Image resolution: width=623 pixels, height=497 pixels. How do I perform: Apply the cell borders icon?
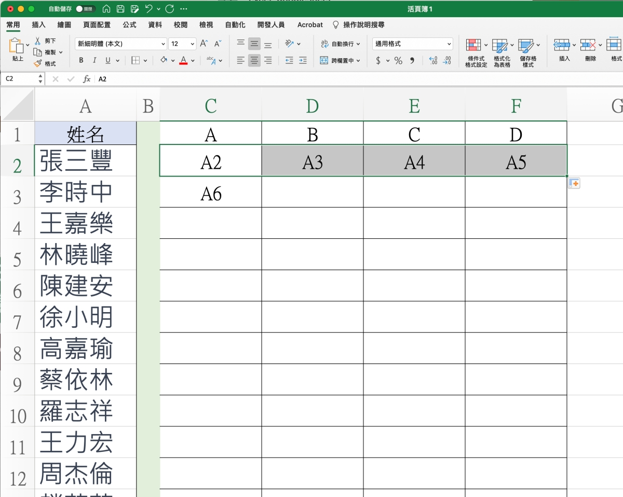[136, 60]
